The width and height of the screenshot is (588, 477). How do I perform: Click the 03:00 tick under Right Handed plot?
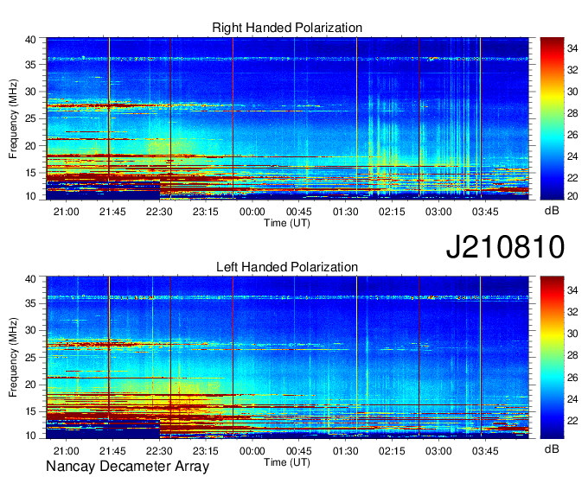(x=438, y=212)
